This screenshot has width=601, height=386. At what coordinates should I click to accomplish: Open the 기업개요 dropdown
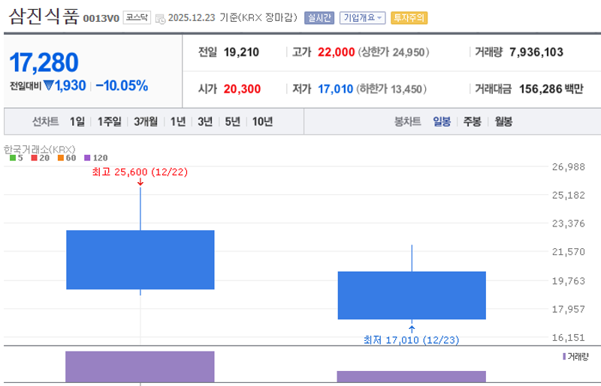pyautogui.click(x=362, y=18)
